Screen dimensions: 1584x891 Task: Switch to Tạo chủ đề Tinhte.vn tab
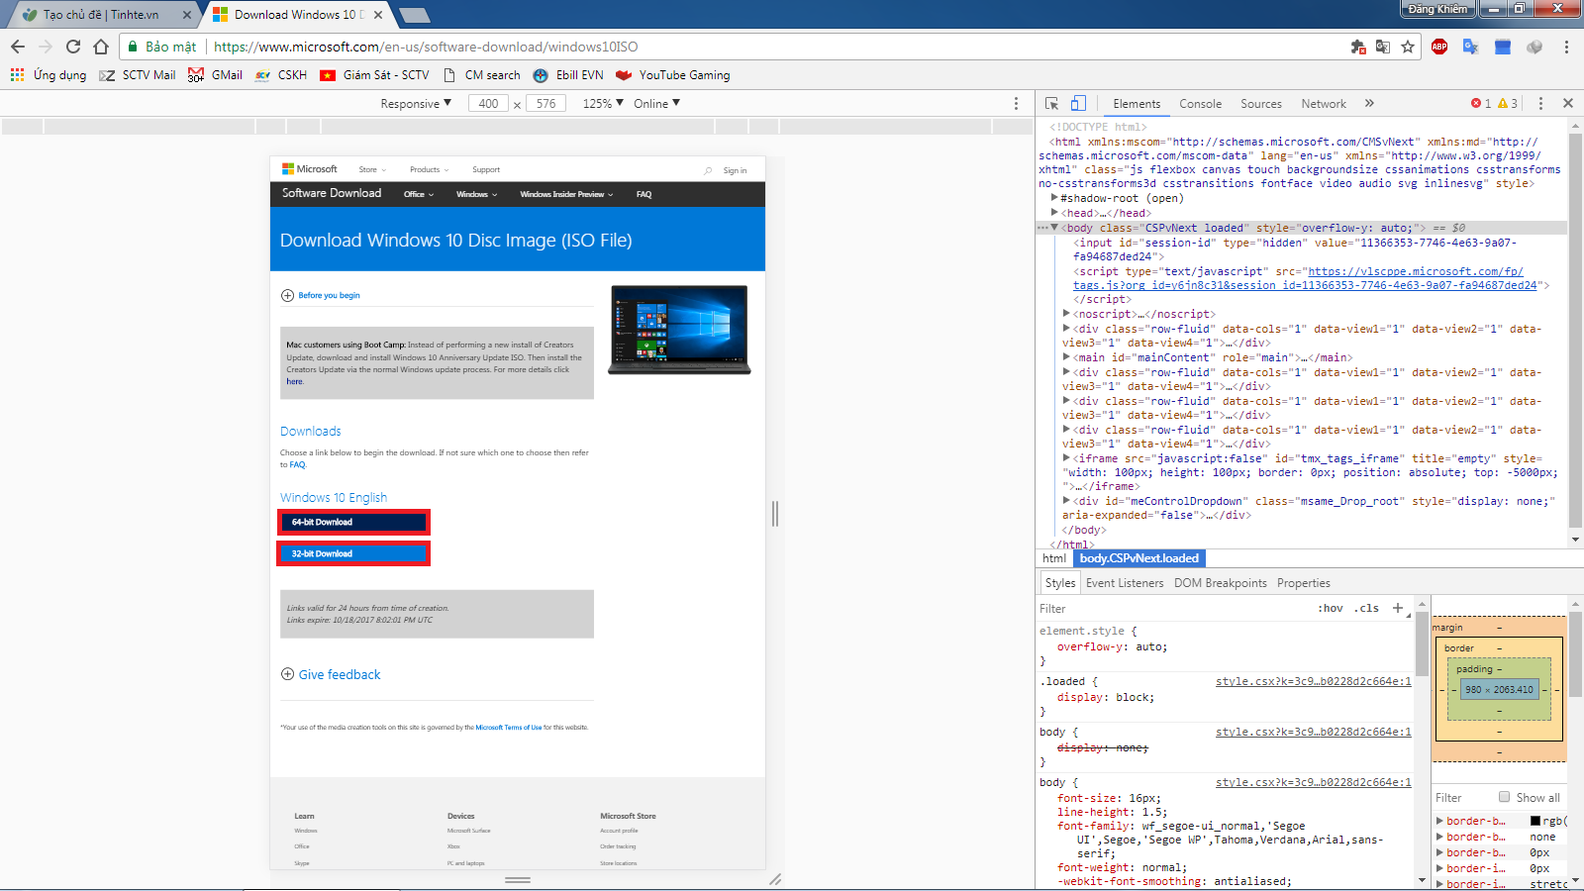point(99,15)
